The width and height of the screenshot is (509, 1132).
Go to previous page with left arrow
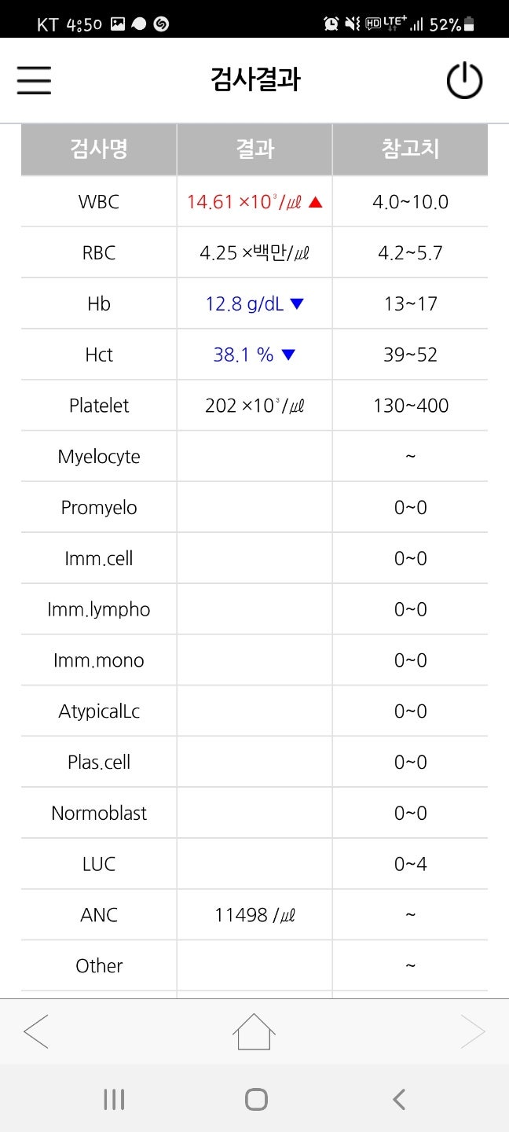click(36, 1031)
